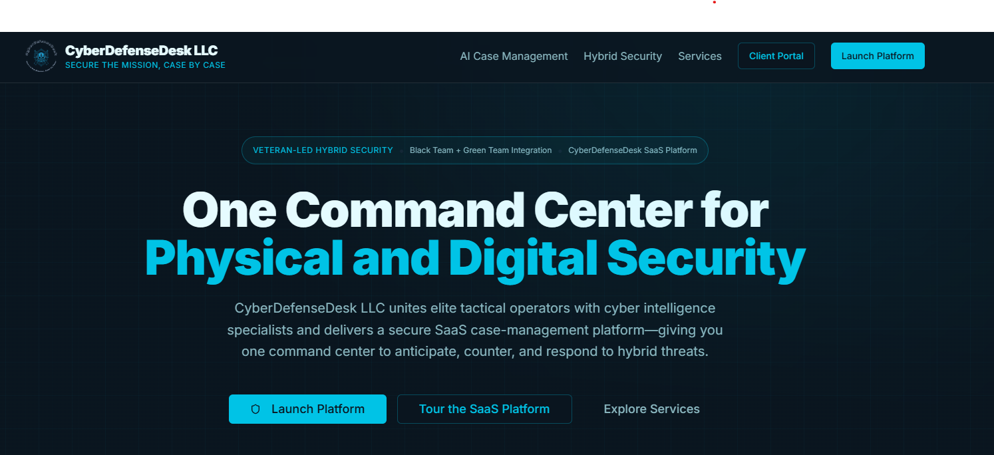This screenshot has height=455, width=994.
Task: Click the rounded badge pill above the headline
Action: (474, 150)
